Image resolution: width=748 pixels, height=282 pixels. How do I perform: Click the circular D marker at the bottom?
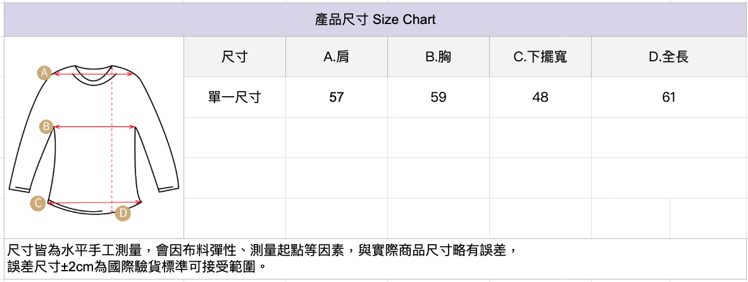click(123, 213)
